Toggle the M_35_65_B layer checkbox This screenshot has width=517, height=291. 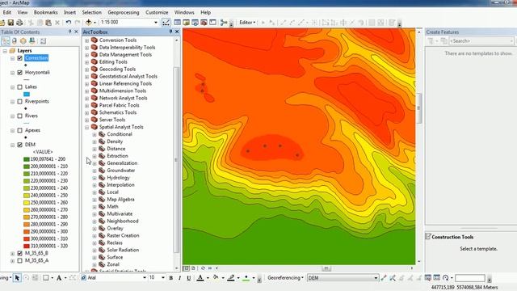coord(19,253)
